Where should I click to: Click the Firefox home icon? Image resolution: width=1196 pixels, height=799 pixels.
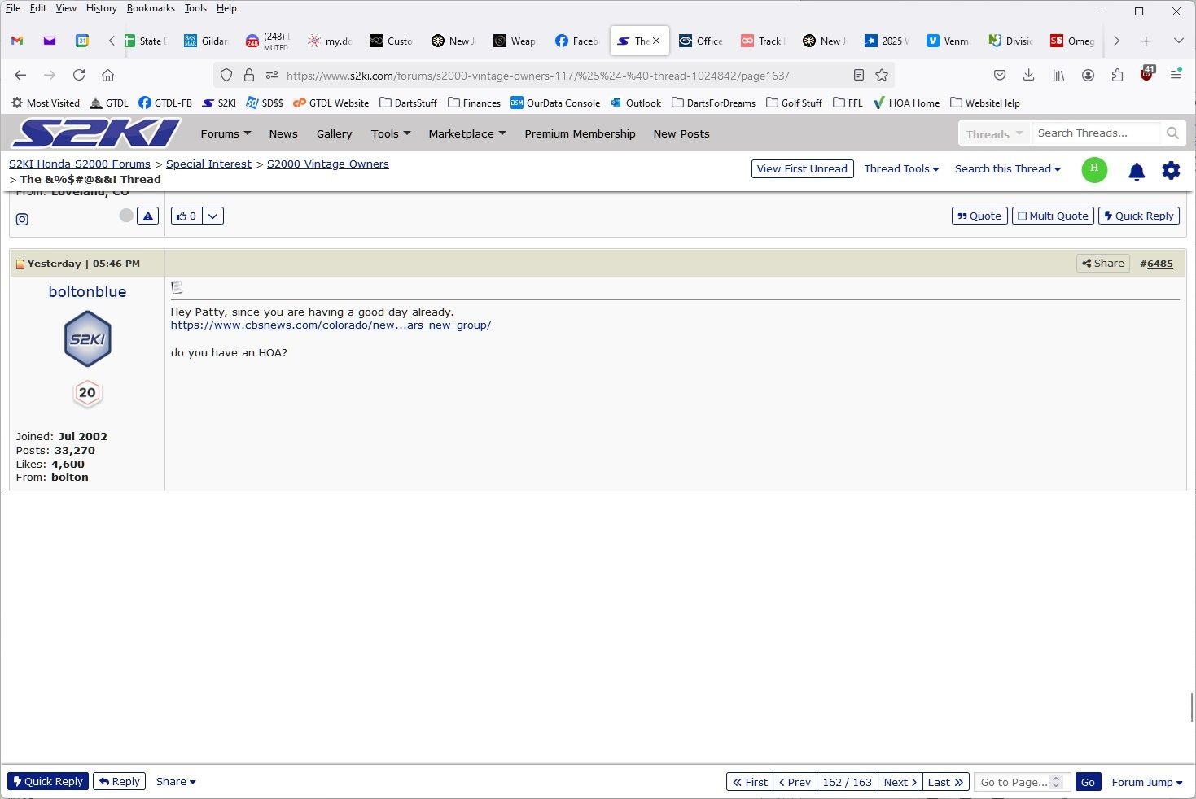click(x=107, y=75)
